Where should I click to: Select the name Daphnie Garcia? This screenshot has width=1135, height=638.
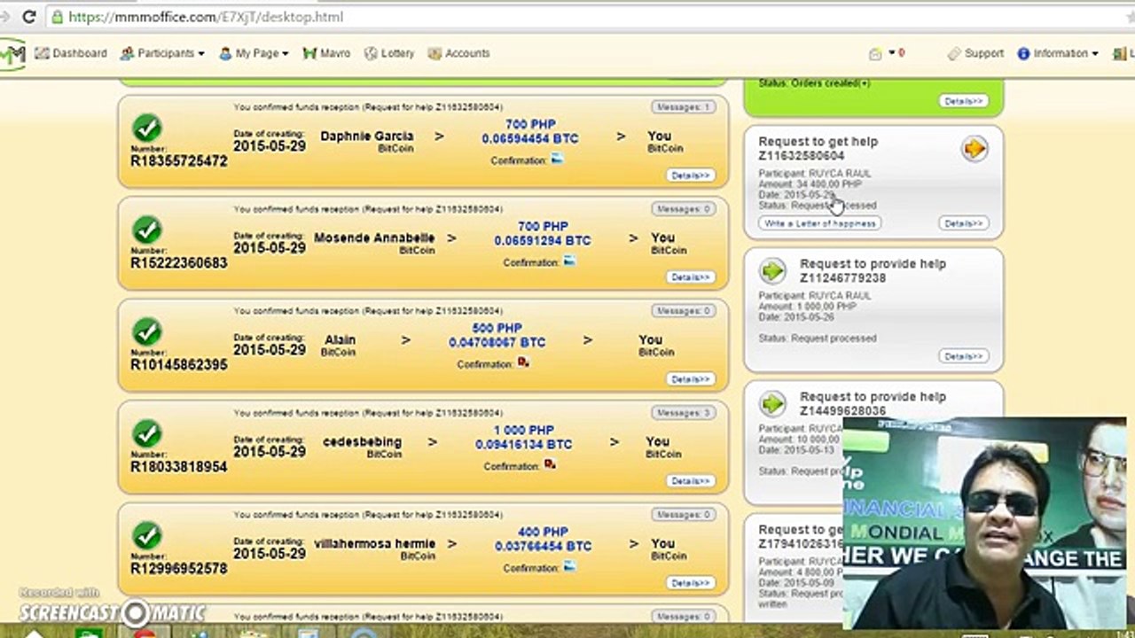367,136
